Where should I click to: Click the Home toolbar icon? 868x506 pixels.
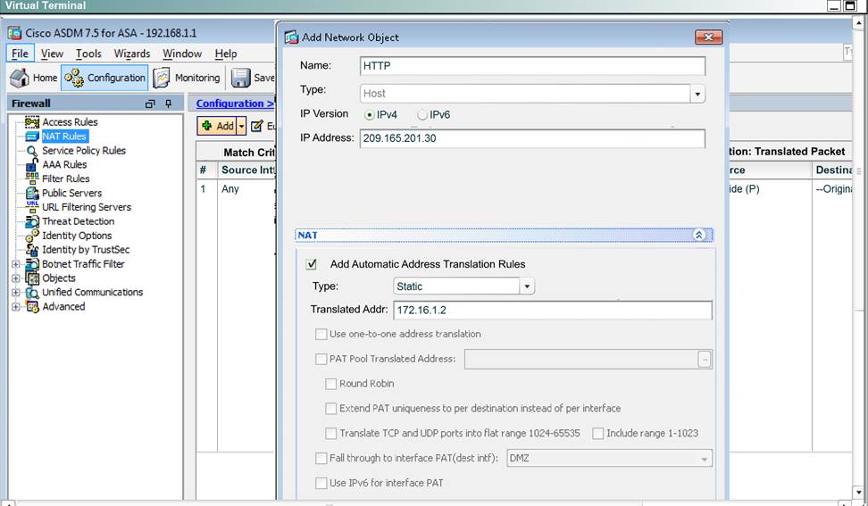tap(21, 78)
